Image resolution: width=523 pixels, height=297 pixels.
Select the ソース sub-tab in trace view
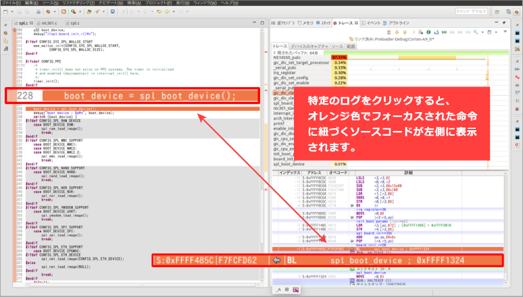point(337,47)
